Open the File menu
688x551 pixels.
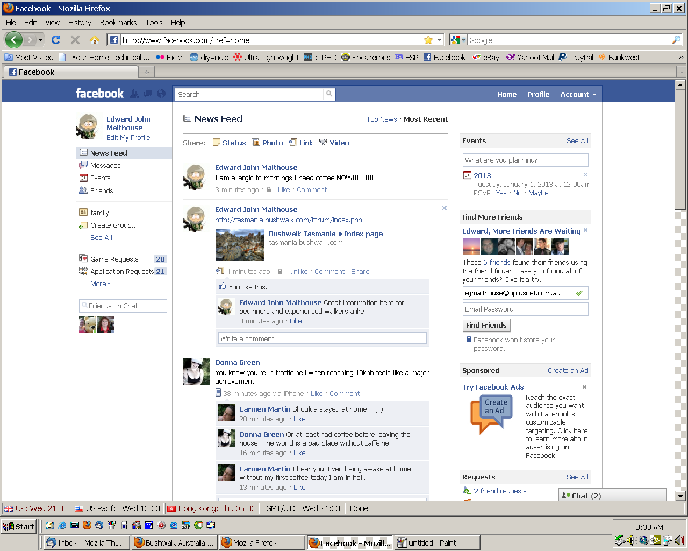(11, 23)
